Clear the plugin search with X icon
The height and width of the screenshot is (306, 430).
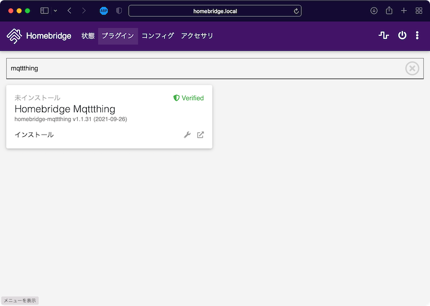(x=412, y=68)
